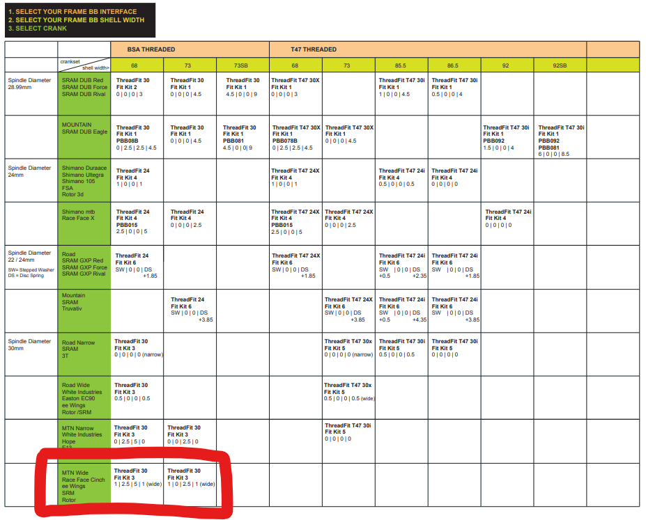Viewport: 646px width, 520px height.
Task: Select the 92 shell width column header
Action: (507, 65)
